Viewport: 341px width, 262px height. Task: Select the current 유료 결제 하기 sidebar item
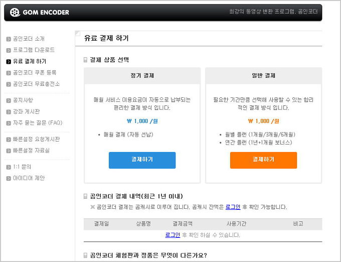(x=29, y=61)
